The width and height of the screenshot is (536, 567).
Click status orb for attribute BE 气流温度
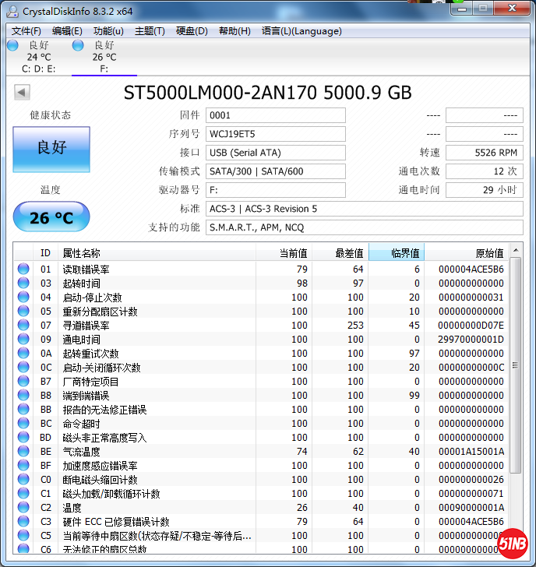(x=23, y=452)
